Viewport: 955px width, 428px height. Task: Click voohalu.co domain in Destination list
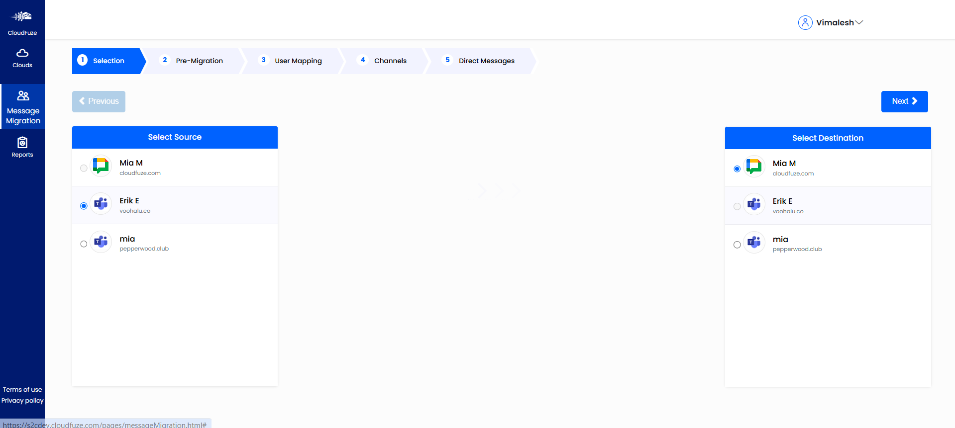coord(788,212)
